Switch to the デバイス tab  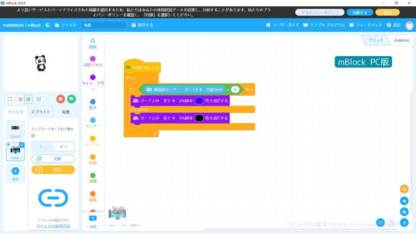(15, 112)
